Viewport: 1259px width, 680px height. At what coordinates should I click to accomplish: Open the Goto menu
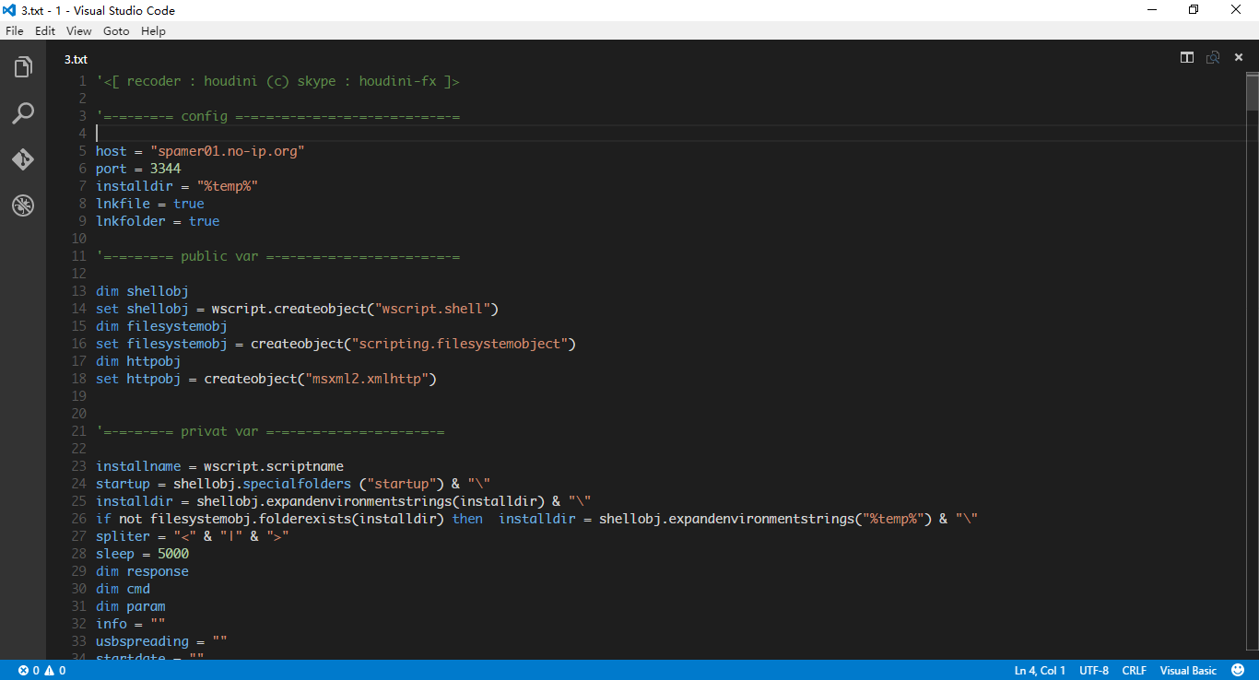pos(116,30)
